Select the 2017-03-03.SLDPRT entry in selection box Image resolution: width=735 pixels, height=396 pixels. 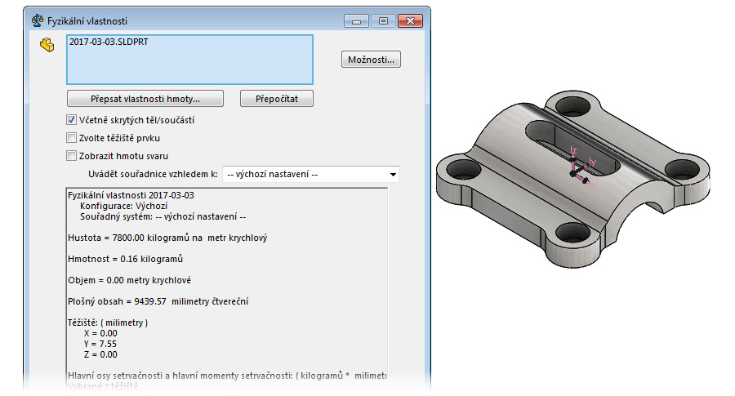109,42
